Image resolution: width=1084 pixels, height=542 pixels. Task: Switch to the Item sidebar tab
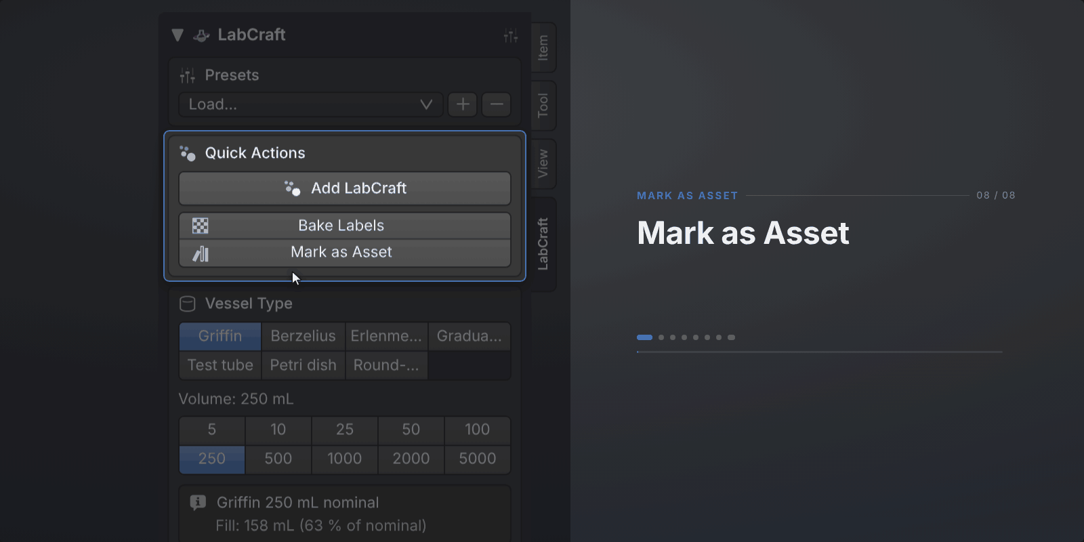coord(543,48)
